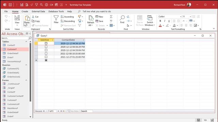Click the Paste icon in Clipboard
The image size is (218, 122).
pyautogui.click(x=27, y=18)
